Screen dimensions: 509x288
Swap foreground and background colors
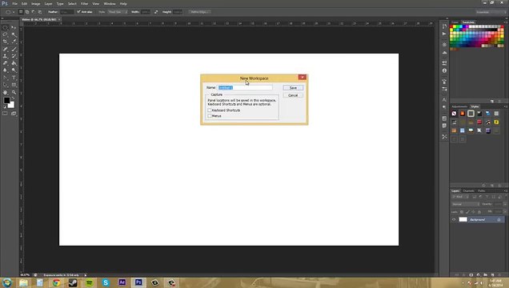[x=14, y=98]
